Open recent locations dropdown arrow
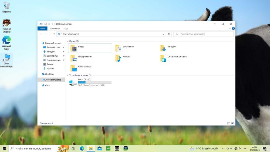 pos(50,34)
